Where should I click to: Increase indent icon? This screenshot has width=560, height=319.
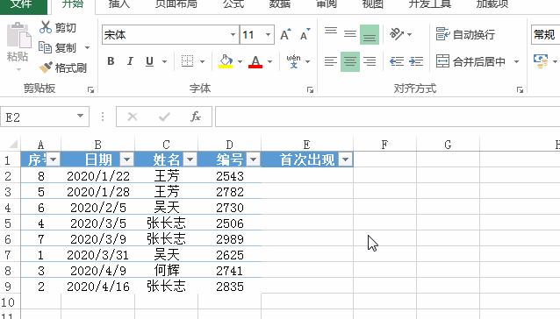click(x=416, y=61)
